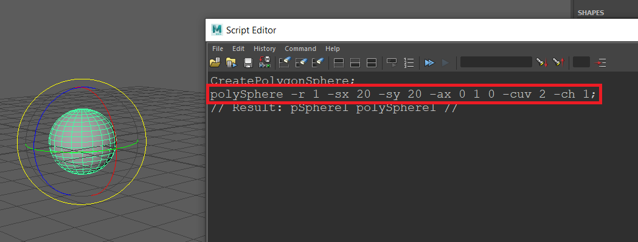Open the Command menu
Viewport: 638px width, 242px height.
(x=300, y=49)
